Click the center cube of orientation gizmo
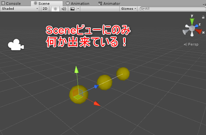This screenshot has width=206, height=135. (x=192, y=28)
